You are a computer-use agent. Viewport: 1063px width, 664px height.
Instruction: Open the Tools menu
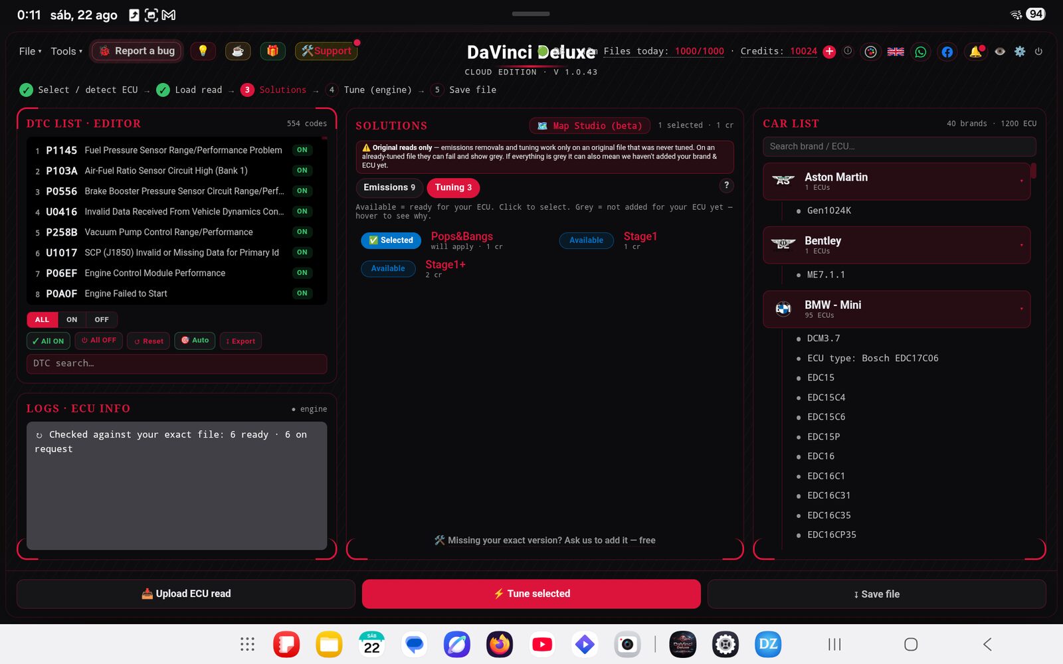pyautogui.click(x=66, y=51)
